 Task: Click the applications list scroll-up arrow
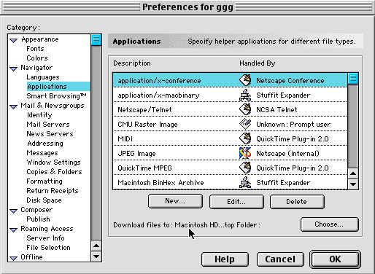tap(353, 173)
